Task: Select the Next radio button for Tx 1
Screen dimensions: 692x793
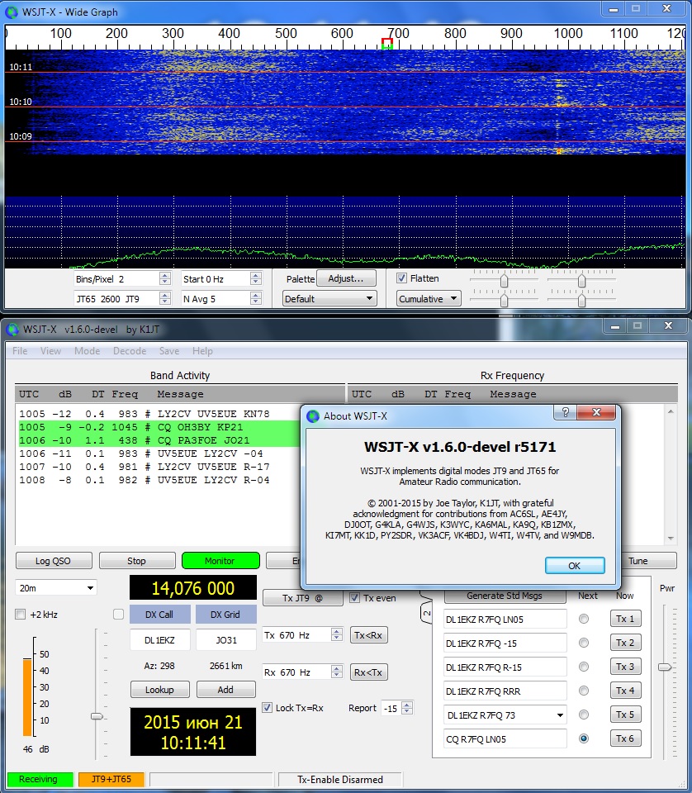Action: coord(585,619)
